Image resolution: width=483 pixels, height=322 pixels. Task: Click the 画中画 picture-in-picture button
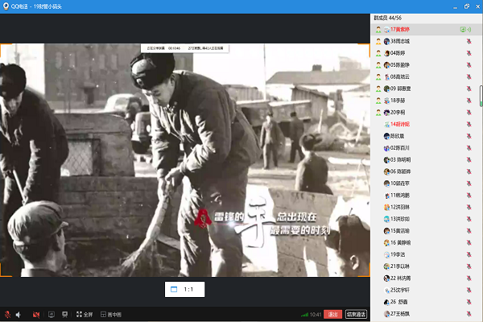point(111,315)
